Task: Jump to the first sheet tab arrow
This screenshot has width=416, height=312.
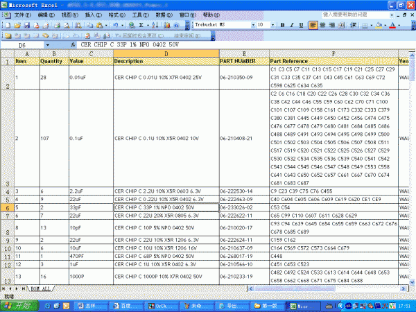Action: coord(3,288)
